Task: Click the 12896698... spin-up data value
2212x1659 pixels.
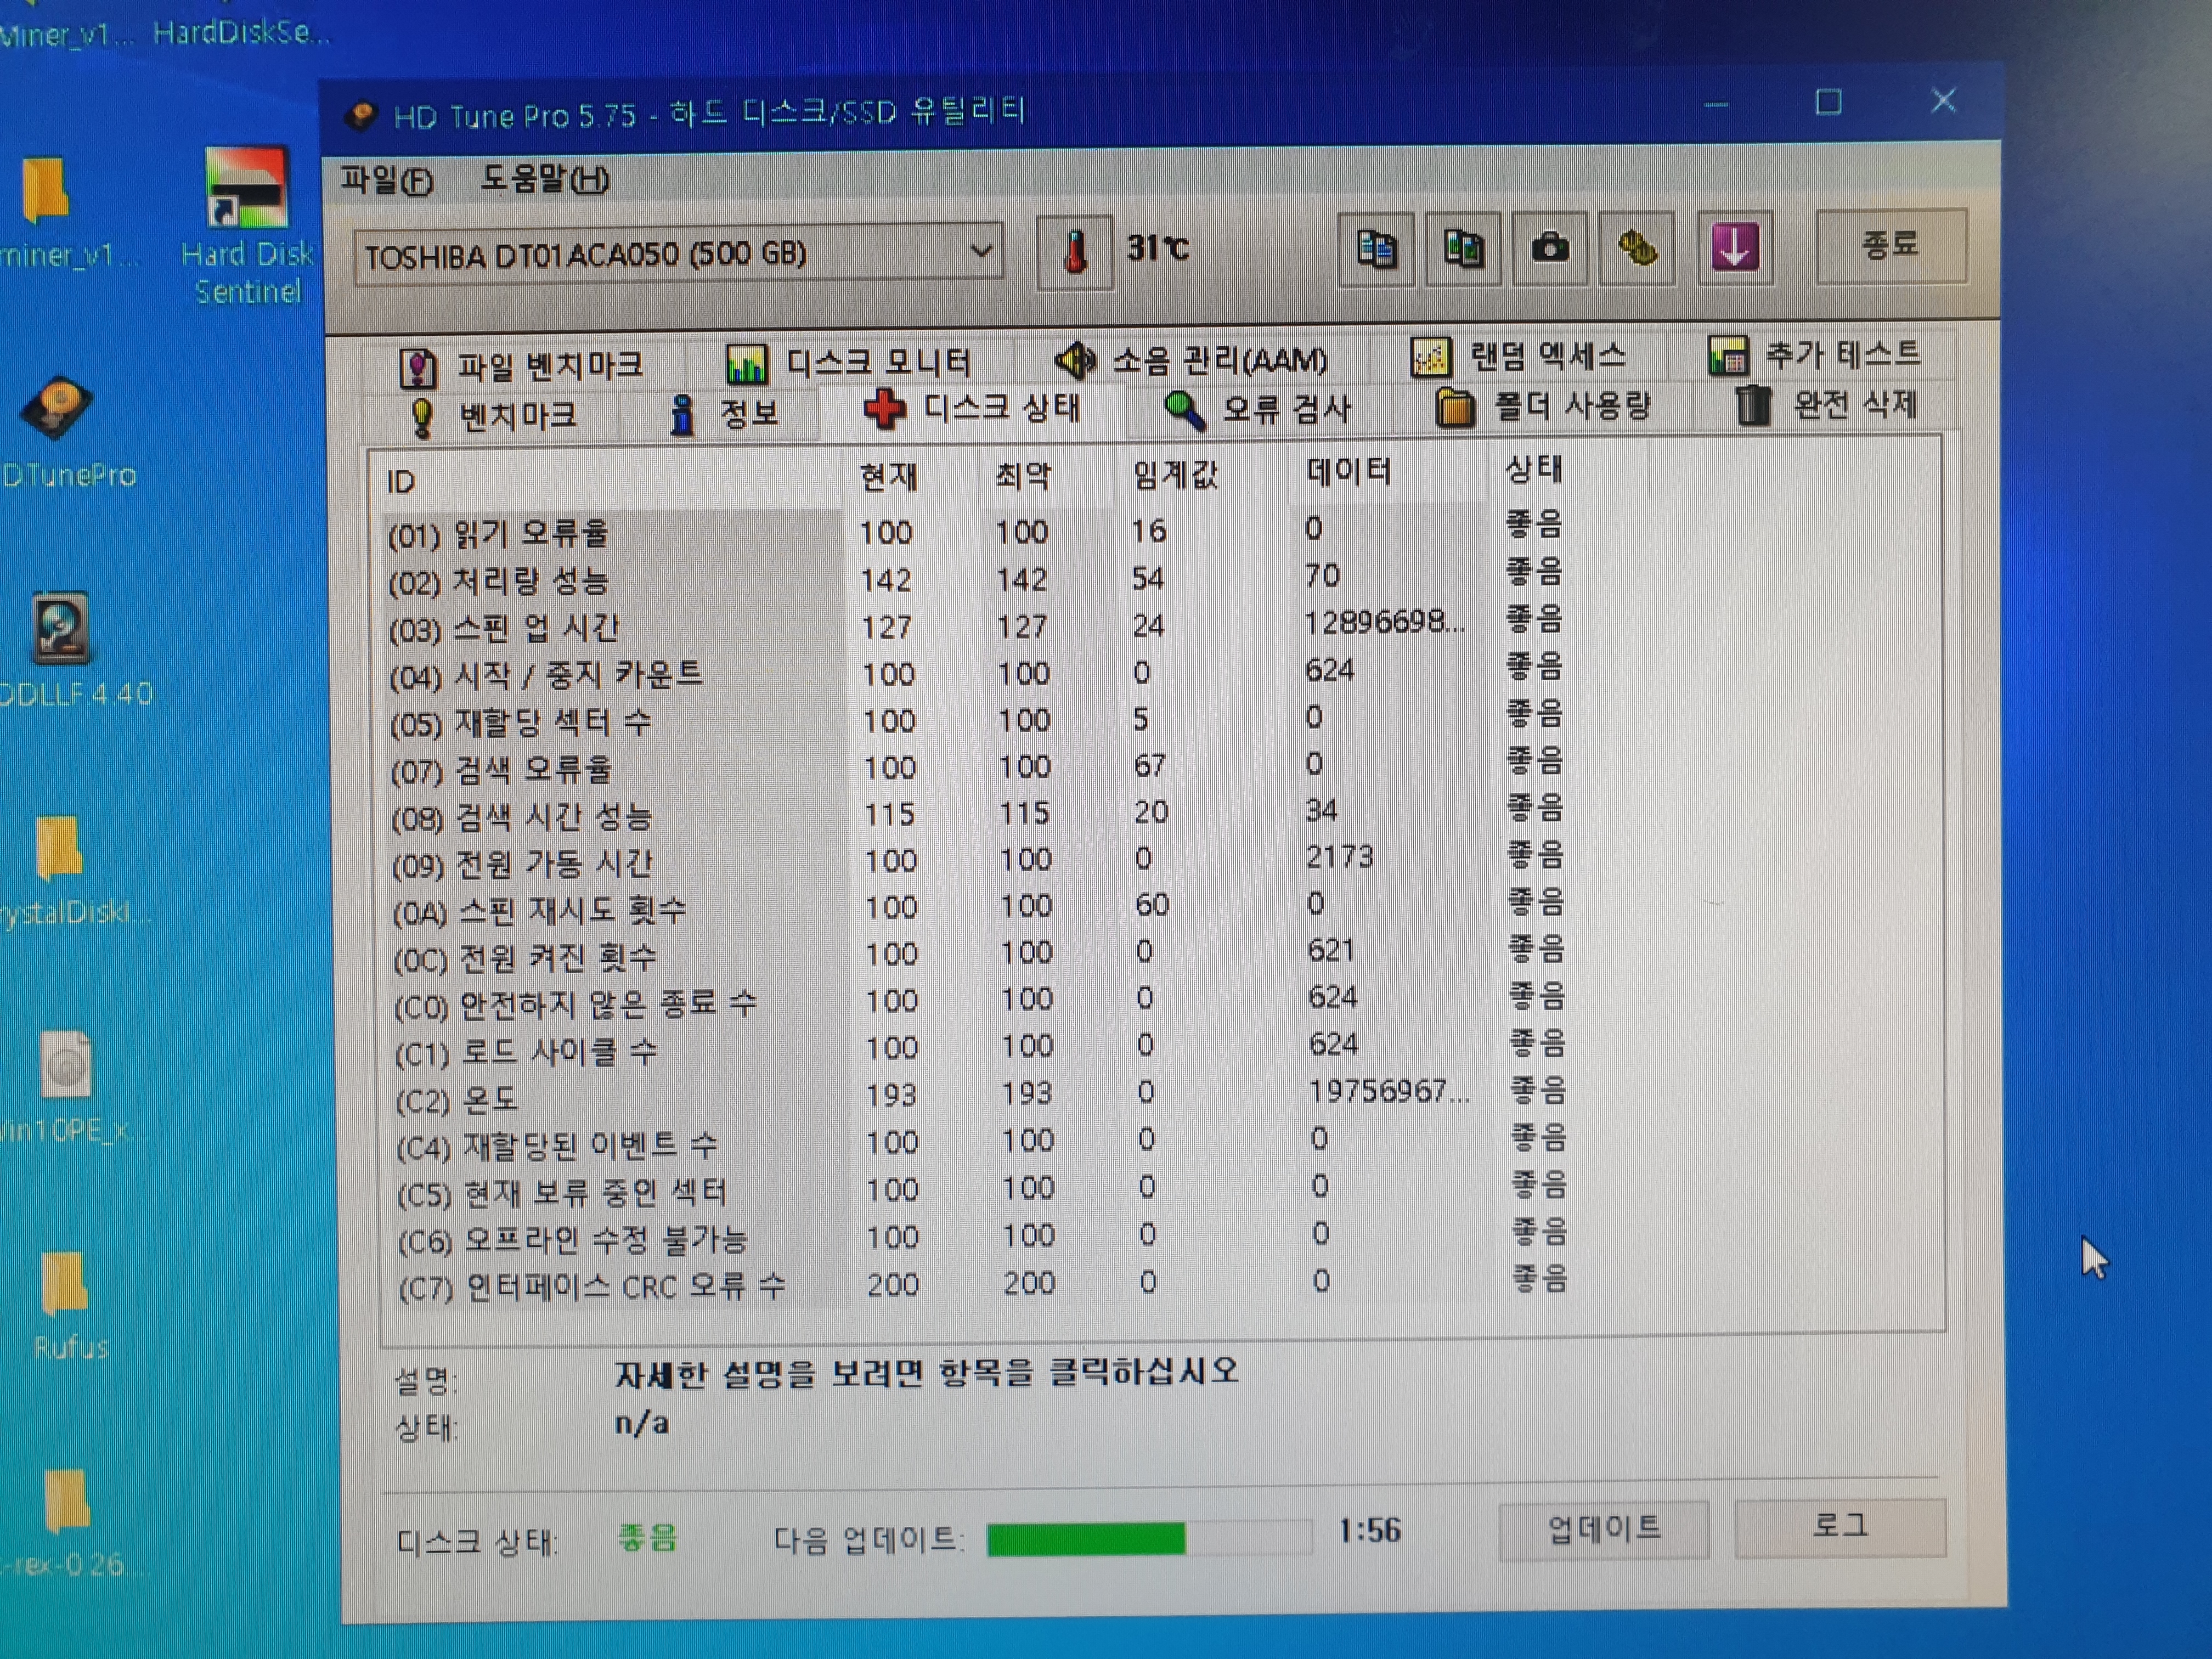Action: point(1385,622)
